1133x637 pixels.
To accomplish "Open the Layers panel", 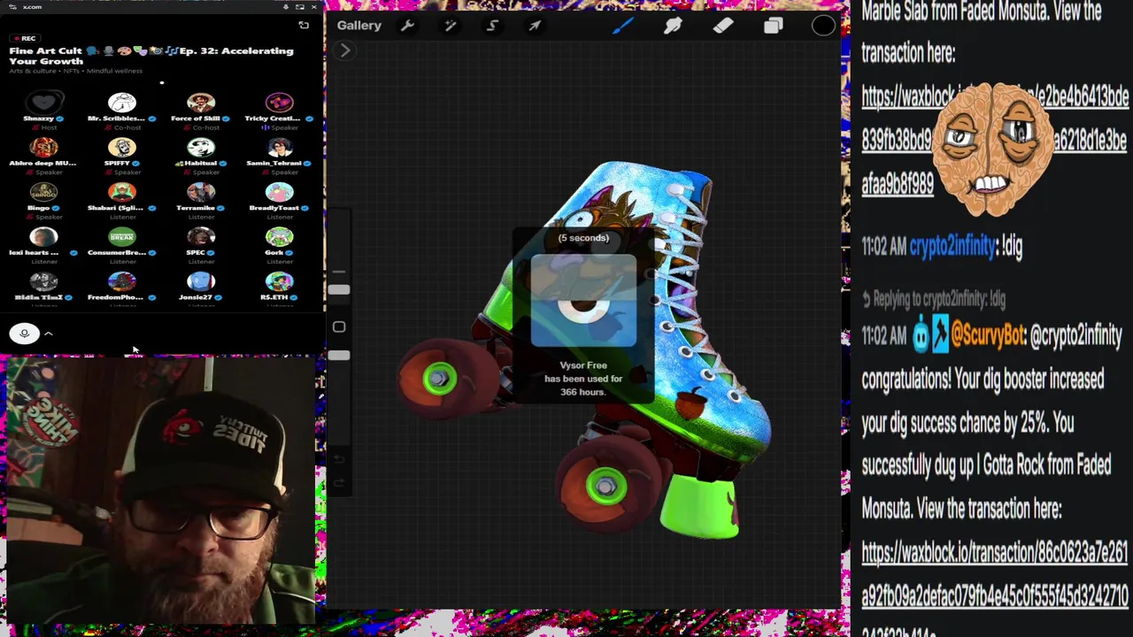I will tap(774, 26).
